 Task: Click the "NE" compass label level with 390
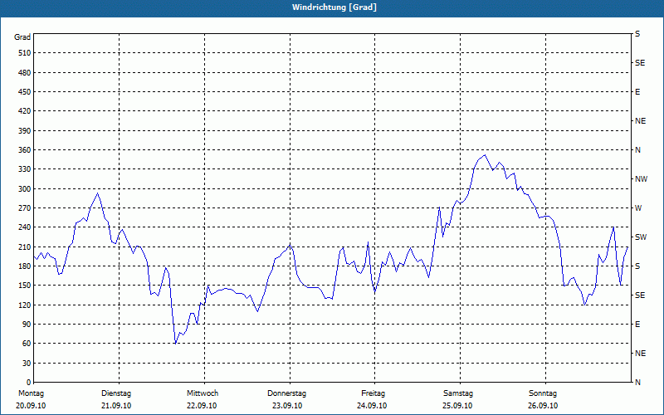pyautogui.click(x=641, y=121)
